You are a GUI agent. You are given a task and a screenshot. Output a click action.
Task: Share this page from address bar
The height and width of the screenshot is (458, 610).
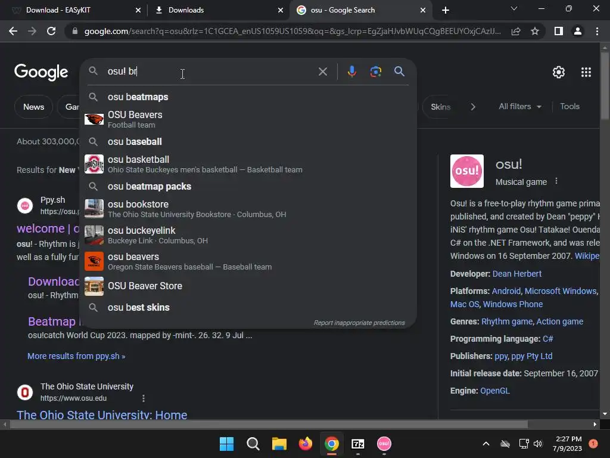[516, 31]
